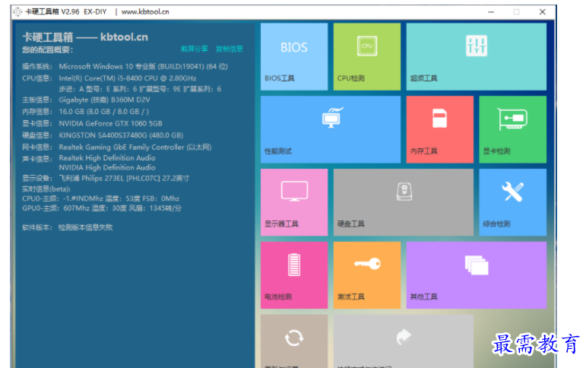Maximize the 卡硬工具箱 window
The image size is (586, 368).
517,12
